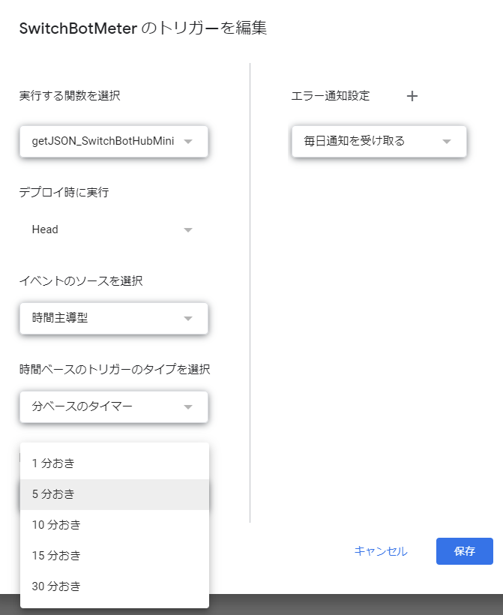Click the arrow icon on the Head dropdown
The image size is (503, 615).
pyautogui.click(x=187, y=229)
